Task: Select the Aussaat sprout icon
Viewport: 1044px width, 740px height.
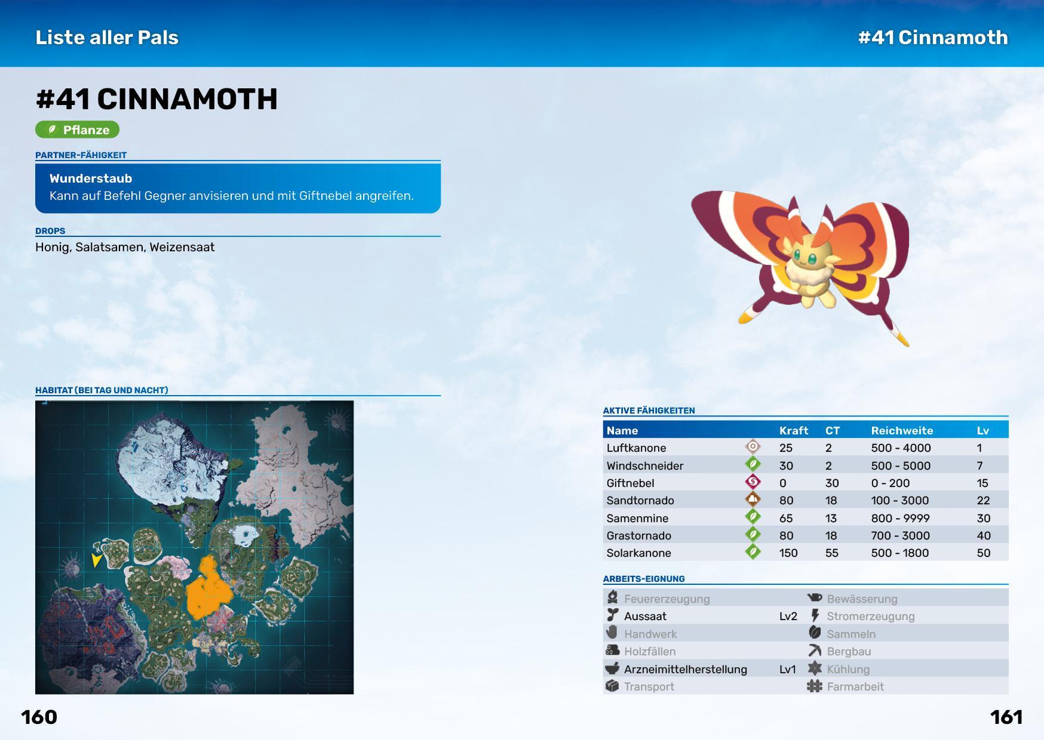Action: click(x=612, y=615)
